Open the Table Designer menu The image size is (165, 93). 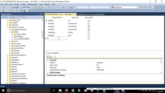[32, 4]
